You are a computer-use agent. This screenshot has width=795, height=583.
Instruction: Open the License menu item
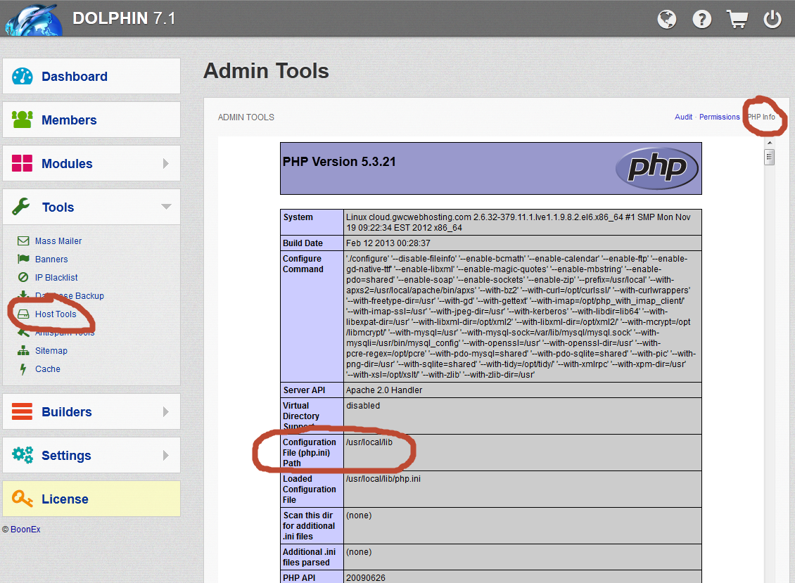(x=65, y=499)
